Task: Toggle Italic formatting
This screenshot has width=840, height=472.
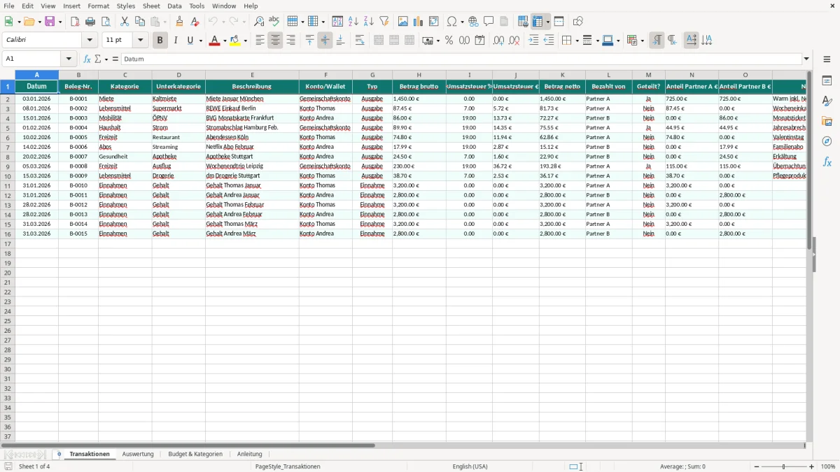Action: tap(175, 41)
